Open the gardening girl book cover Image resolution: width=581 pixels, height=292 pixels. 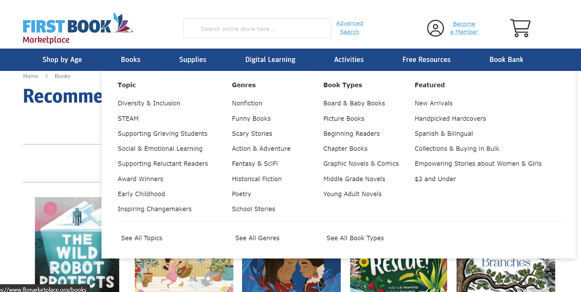[184, 275]
